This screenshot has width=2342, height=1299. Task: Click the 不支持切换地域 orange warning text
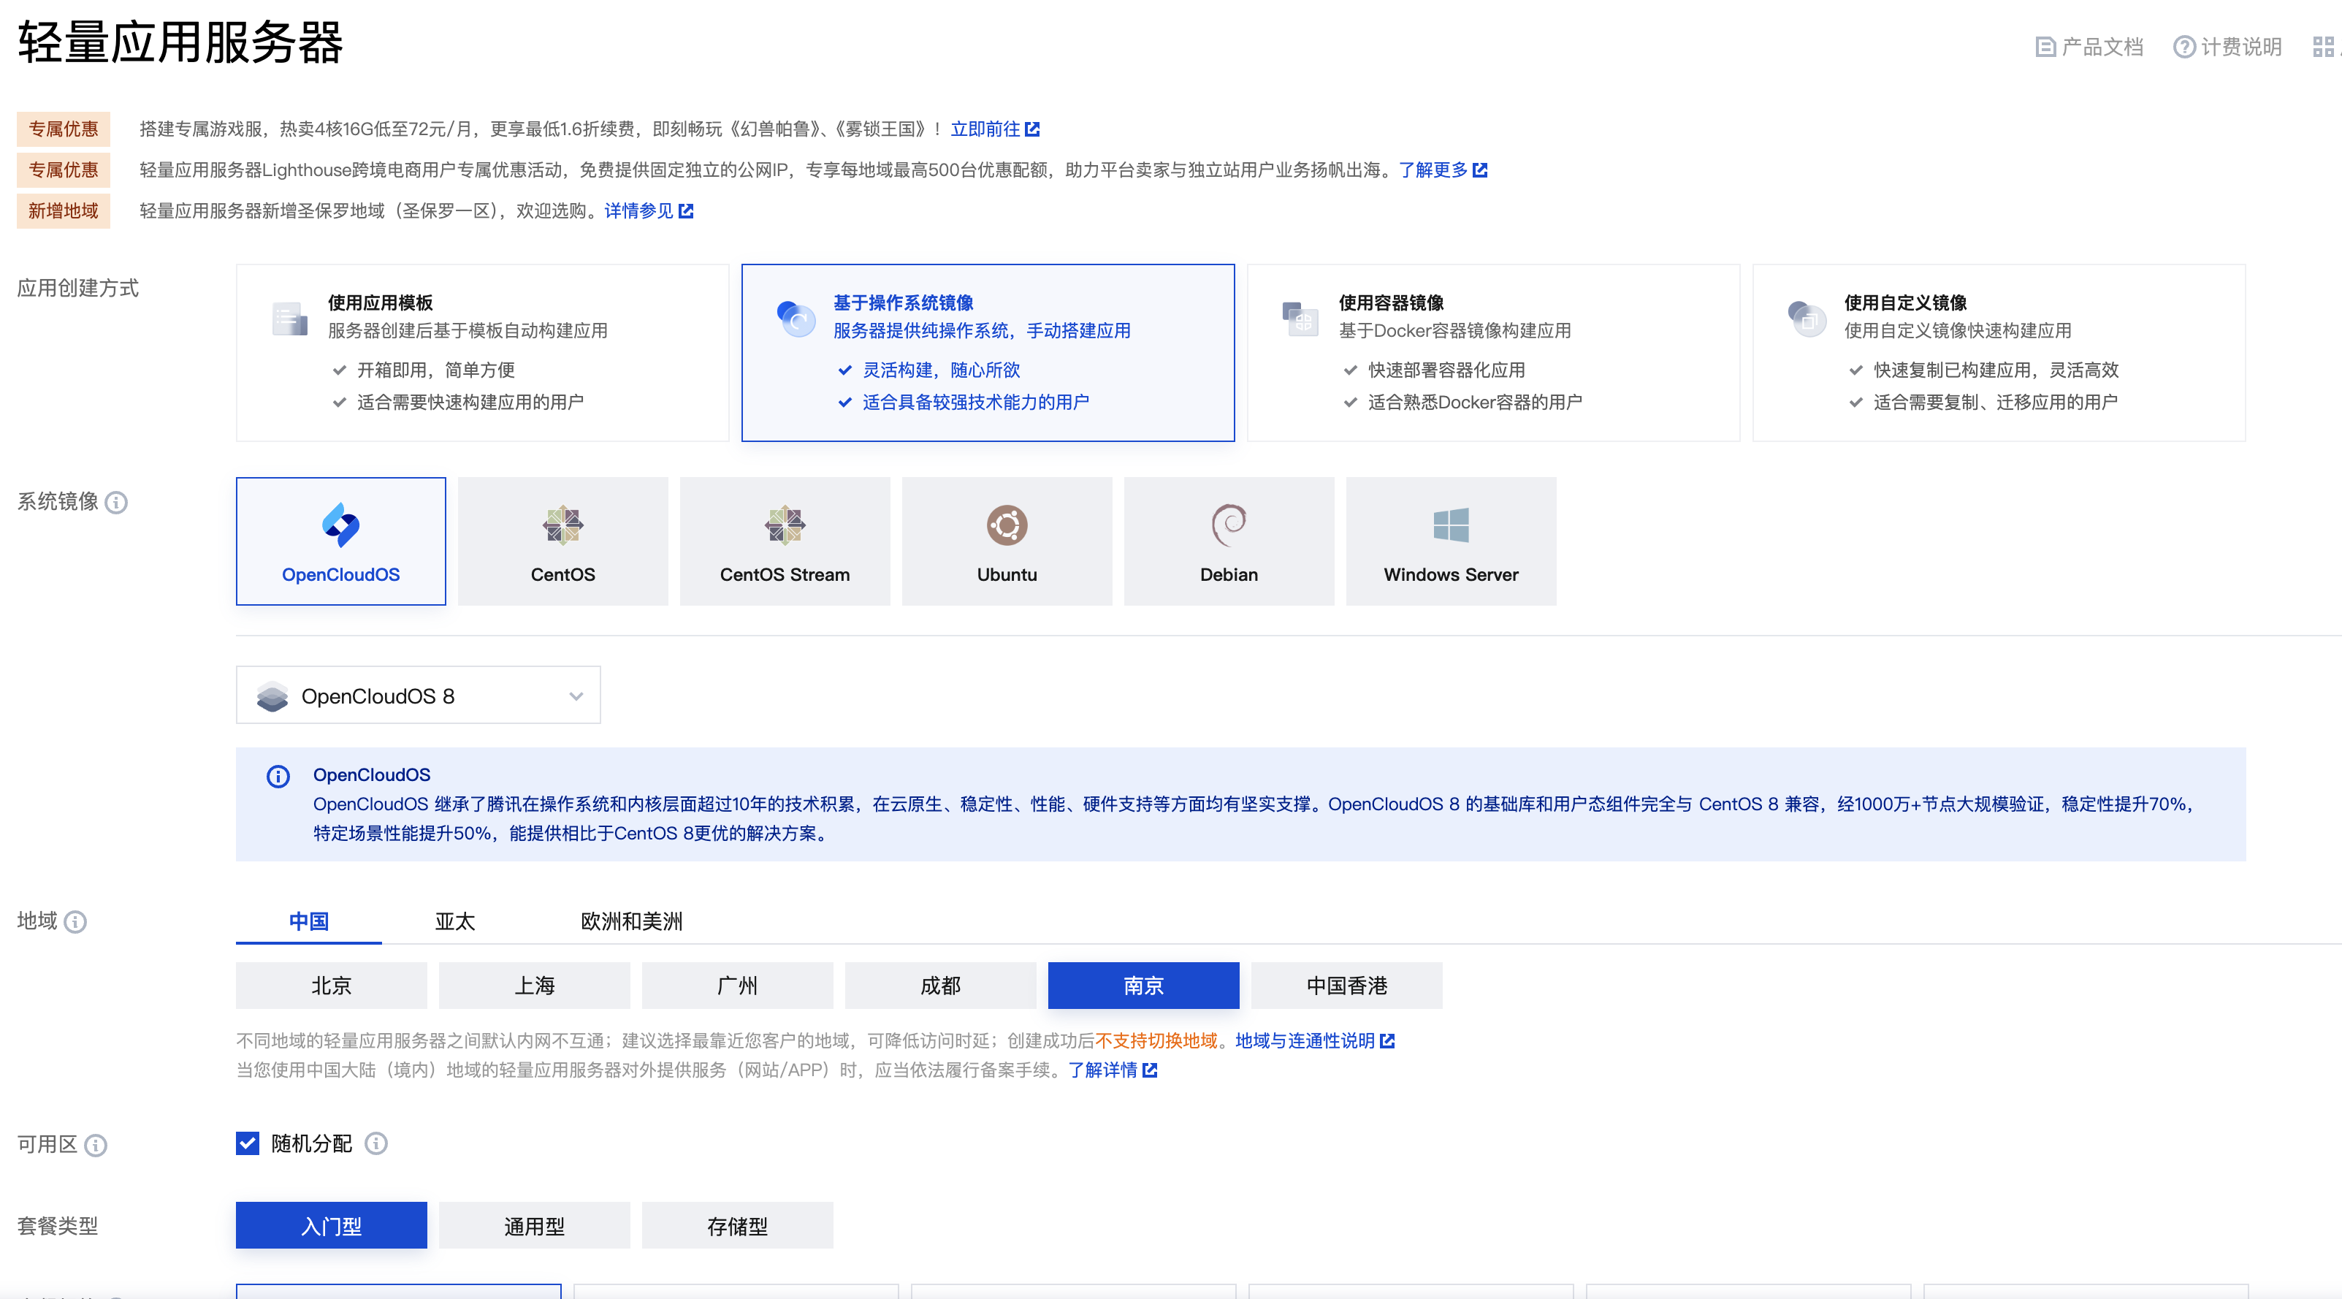(1156, 1041)
